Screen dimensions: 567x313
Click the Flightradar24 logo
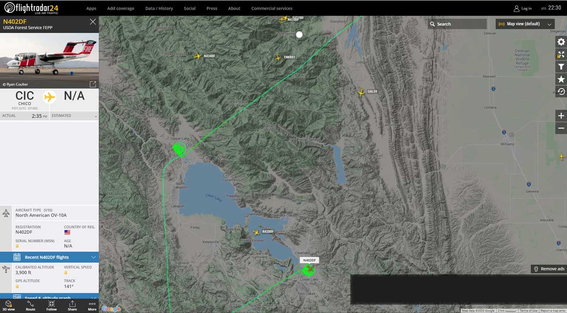click(31, 8)
